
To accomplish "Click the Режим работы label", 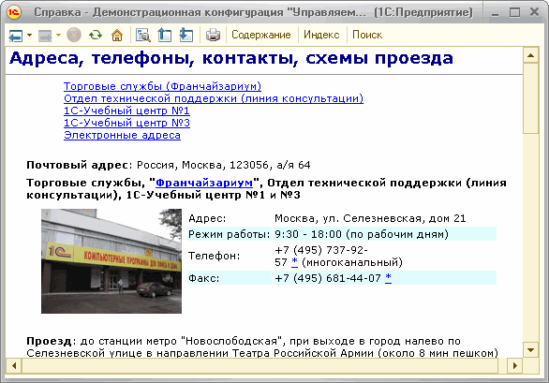I will [x=230, y=234].
